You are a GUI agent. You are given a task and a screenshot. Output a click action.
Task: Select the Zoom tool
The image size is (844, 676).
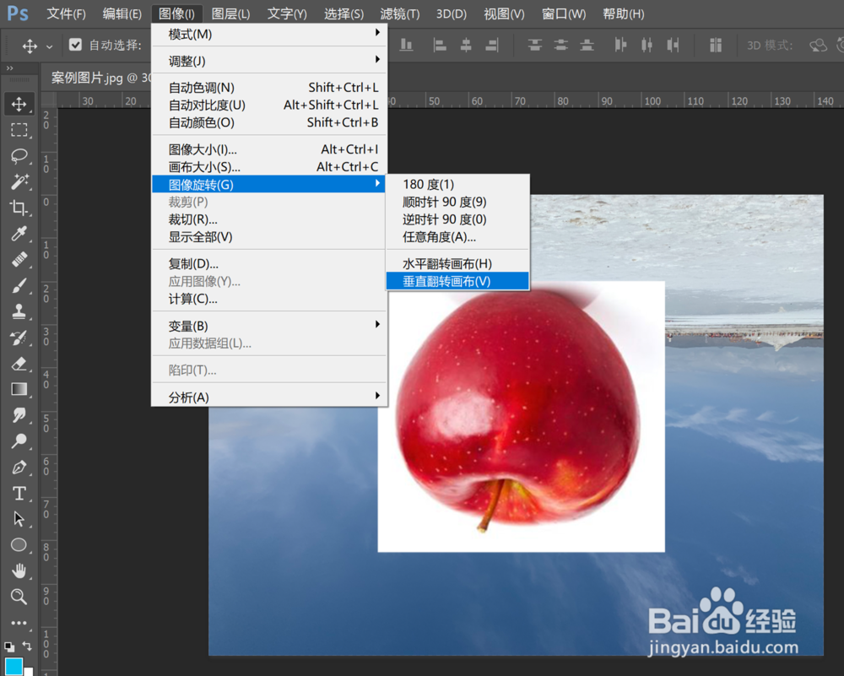pyautogui.click(x=19, y=597)
